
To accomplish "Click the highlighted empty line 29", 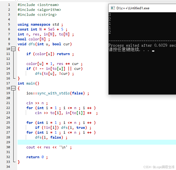I will tap(97, 142).
